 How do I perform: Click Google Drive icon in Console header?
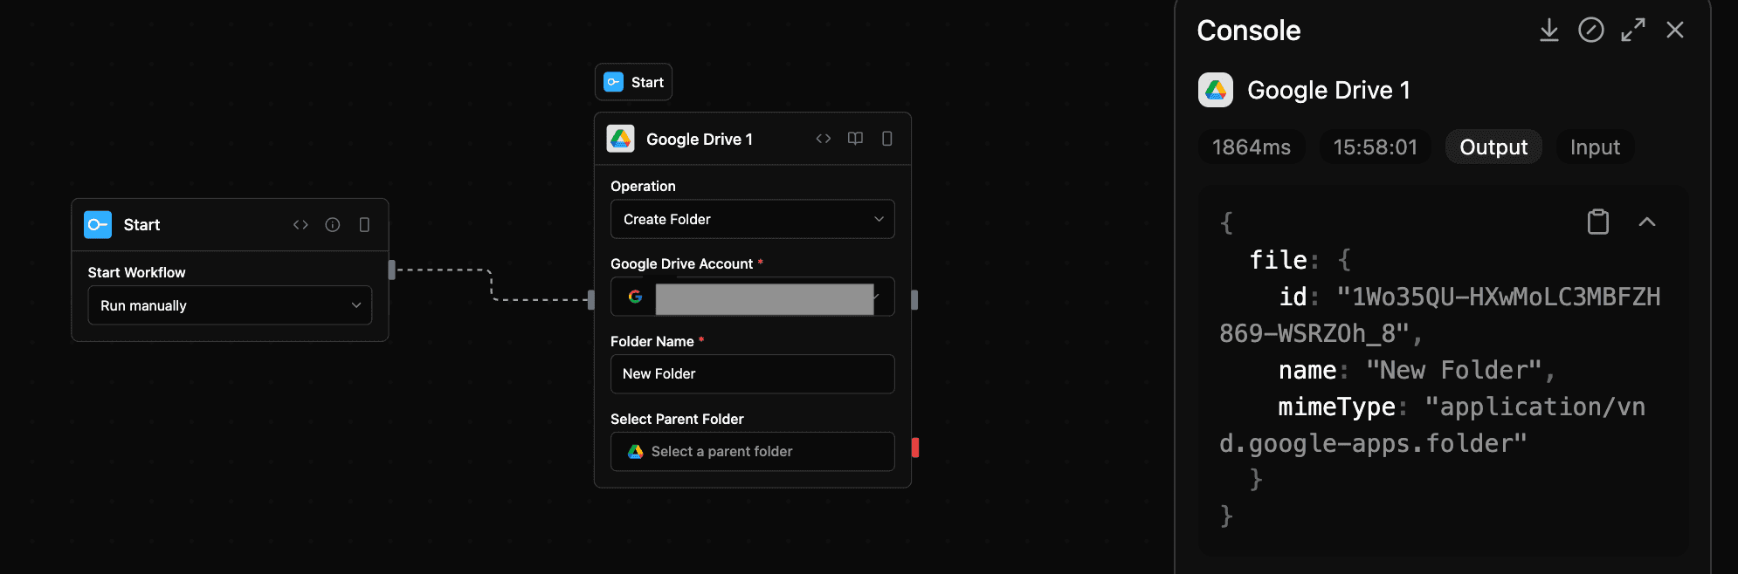pos(1215,90)
